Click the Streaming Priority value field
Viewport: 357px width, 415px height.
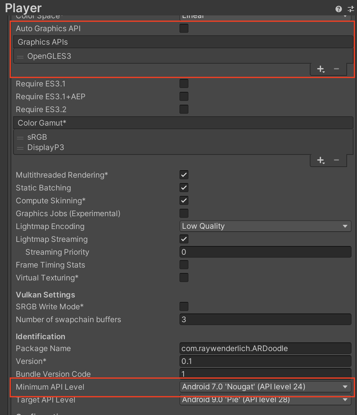pyautogui.click(x=265, y=252)
